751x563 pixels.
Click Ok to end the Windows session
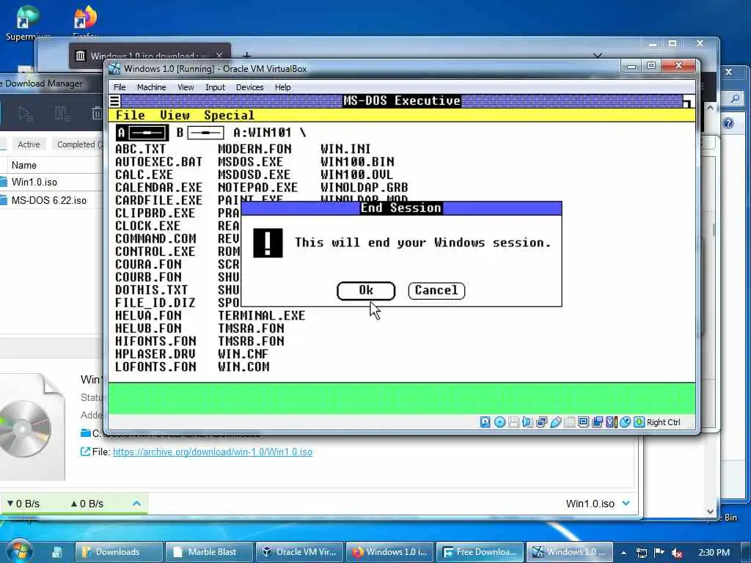pyautogui.click(x=366, y=290)
